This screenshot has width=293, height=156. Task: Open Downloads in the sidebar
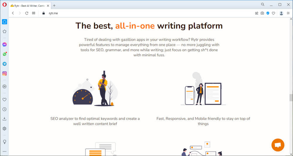4,119
